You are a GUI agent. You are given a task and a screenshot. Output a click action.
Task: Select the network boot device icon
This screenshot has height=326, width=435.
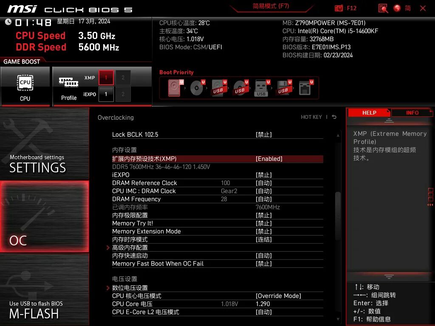point(305,88)
